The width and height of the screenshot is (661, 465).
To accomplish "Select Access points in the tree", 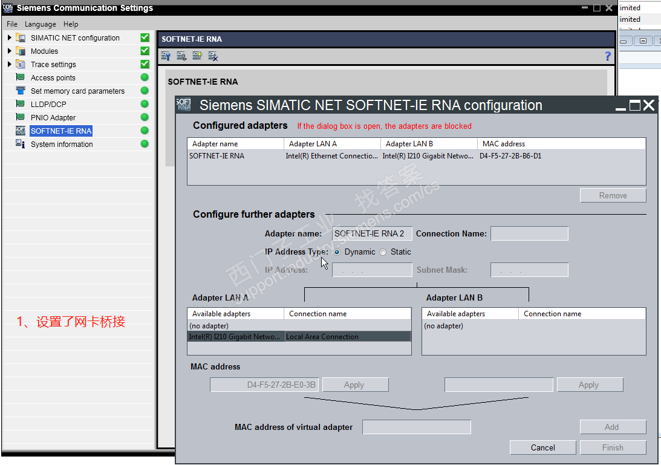I will 53,77.
